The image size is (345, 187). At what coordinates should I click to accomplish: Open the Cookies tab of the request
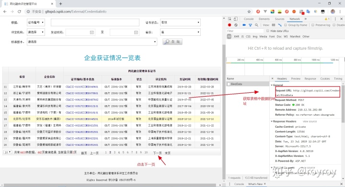click(325, 78)
